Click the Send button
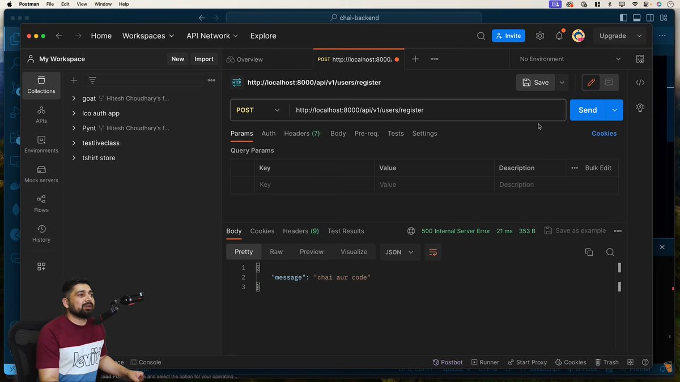 pyautogui.click(x=587, y=110)
